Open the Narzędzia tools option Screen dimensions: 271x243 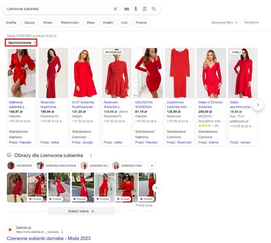[252, 22]
